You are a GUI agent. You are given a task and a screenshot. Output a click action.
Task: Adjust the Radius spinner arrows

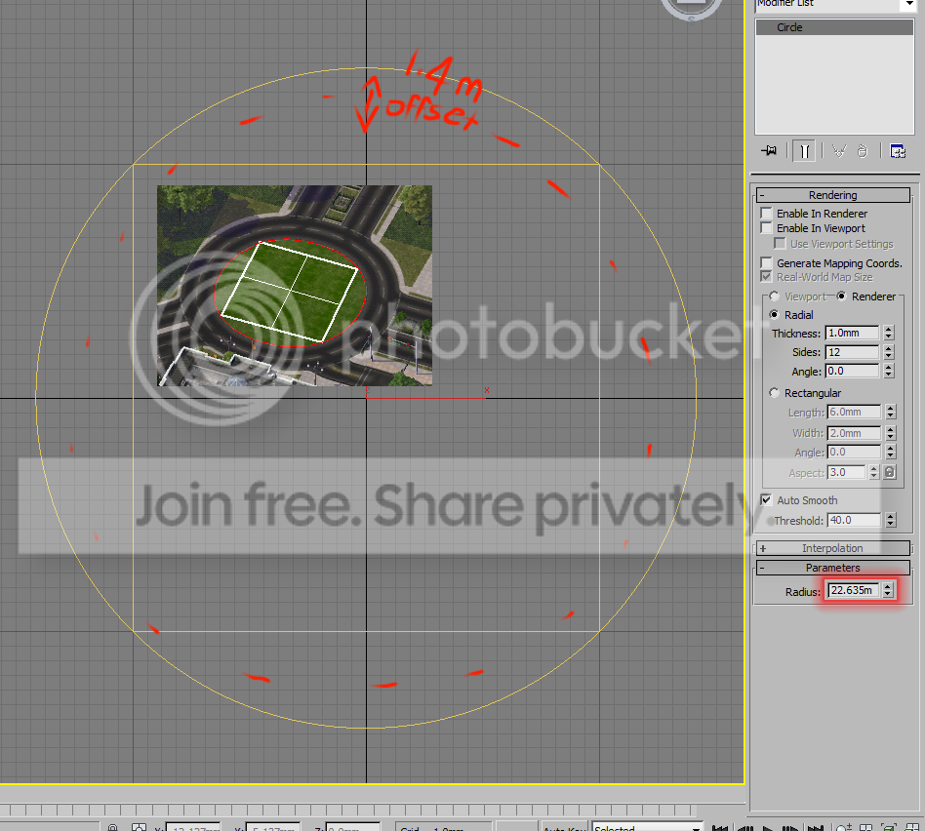pyautogui.click(x=888, y=590)
